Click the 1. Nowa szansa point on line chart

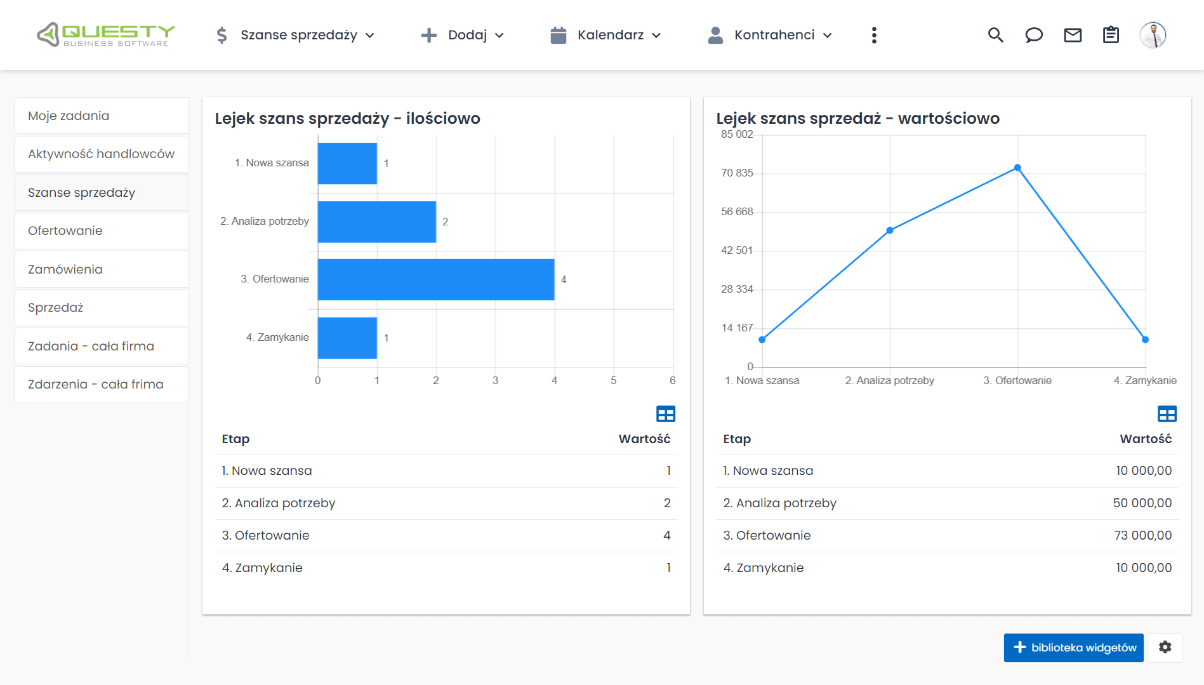pos(762,340)
